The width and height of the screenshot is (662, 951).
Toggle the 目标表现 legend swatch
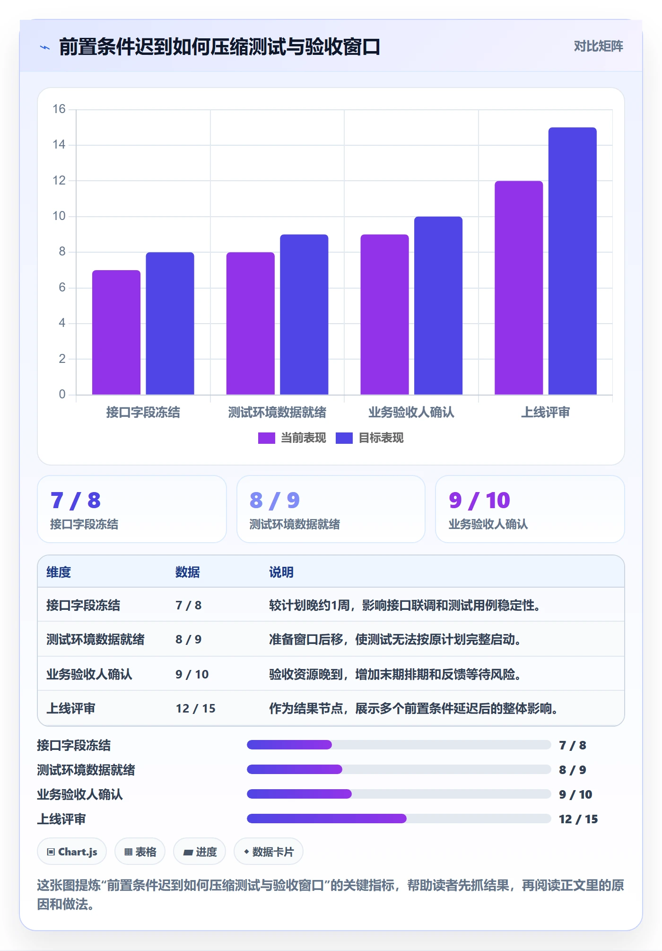(x=344, y=438)
